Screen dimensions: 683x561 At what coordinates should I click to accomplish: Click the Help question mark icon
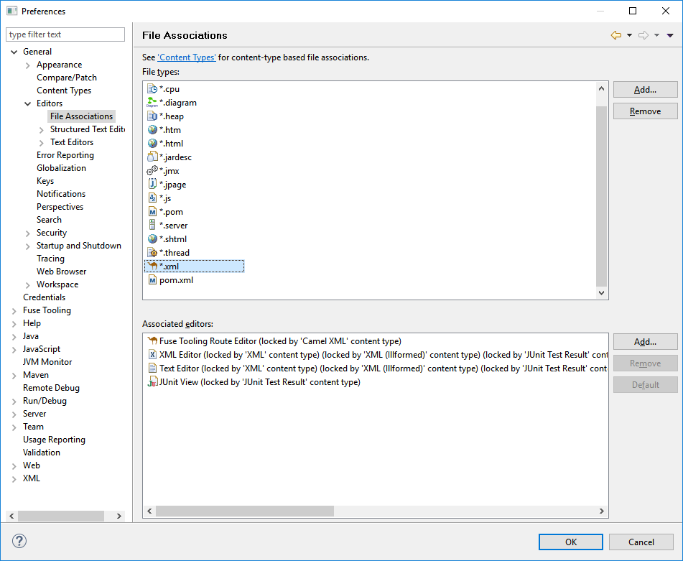(19, 542)
